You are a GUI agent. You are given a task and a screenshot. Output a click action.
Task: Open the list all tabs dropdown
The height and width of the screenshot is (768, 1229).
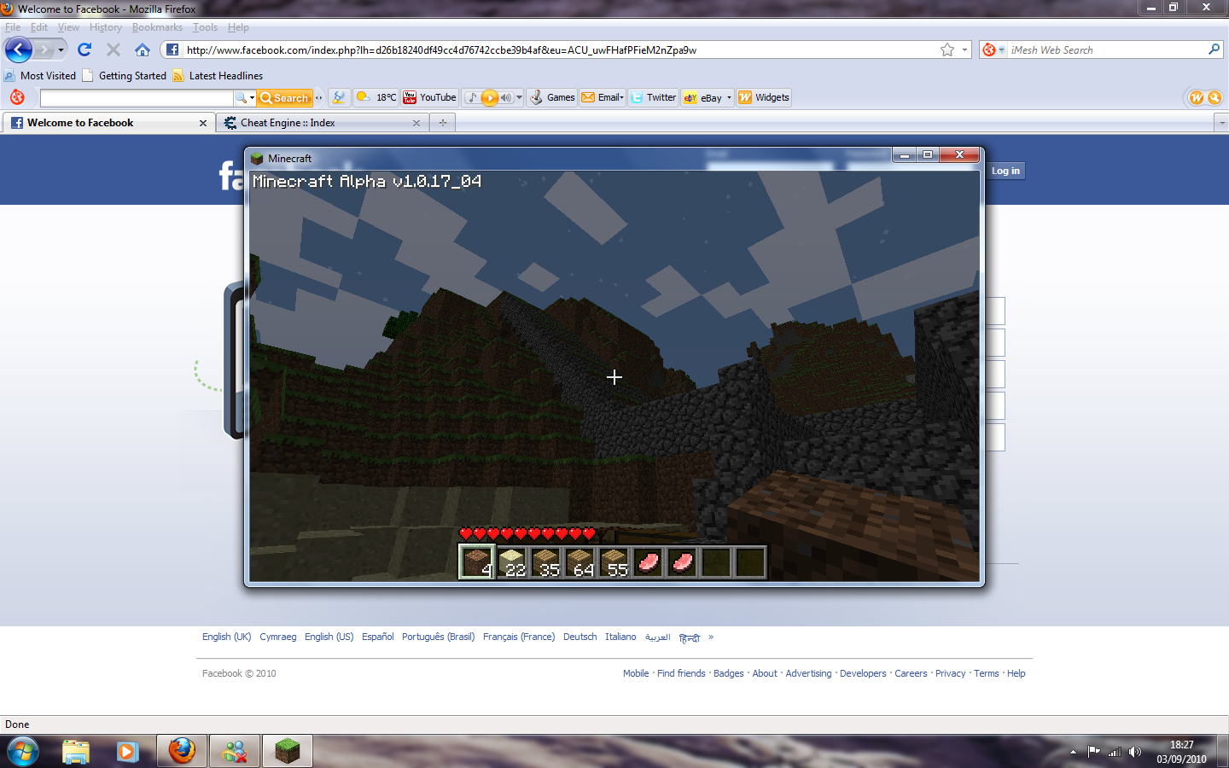click(1221, 123)
